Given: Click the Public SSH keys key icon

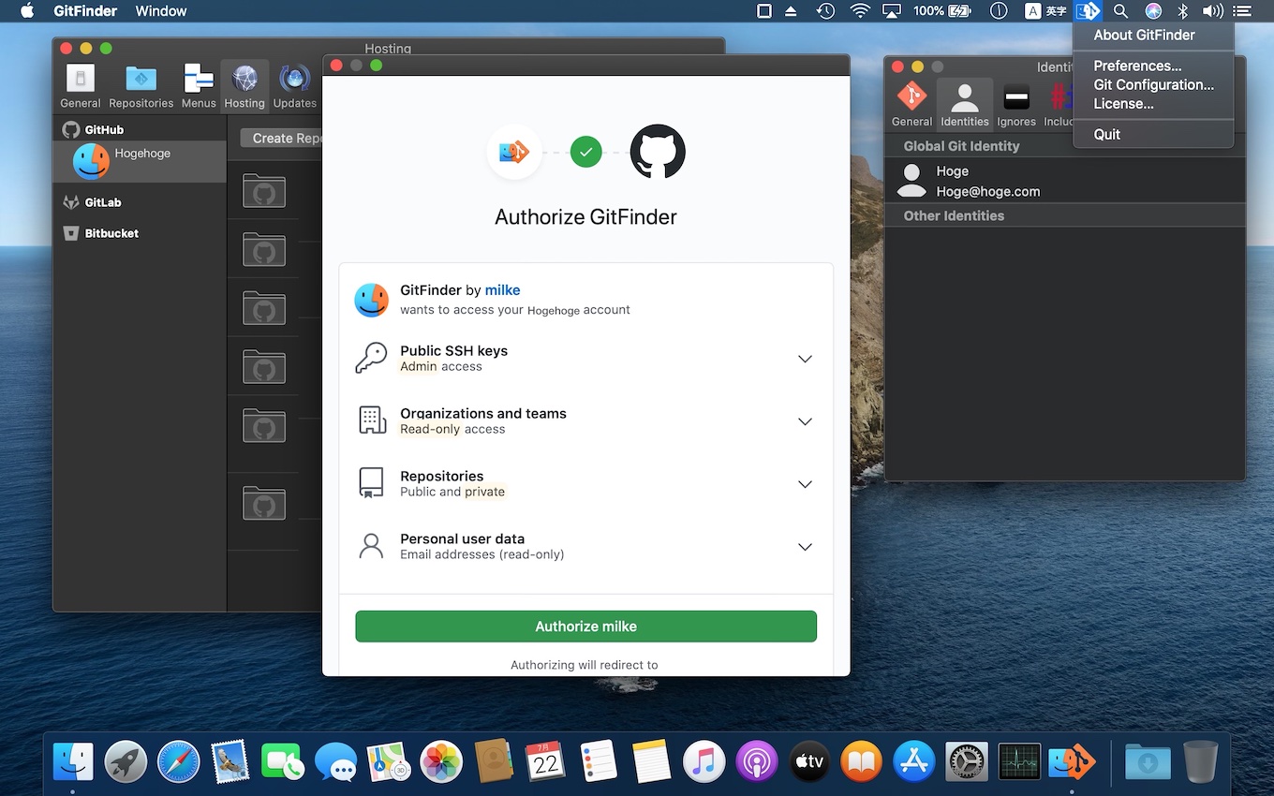Looking at the screenshot, I should click(371, 358).
